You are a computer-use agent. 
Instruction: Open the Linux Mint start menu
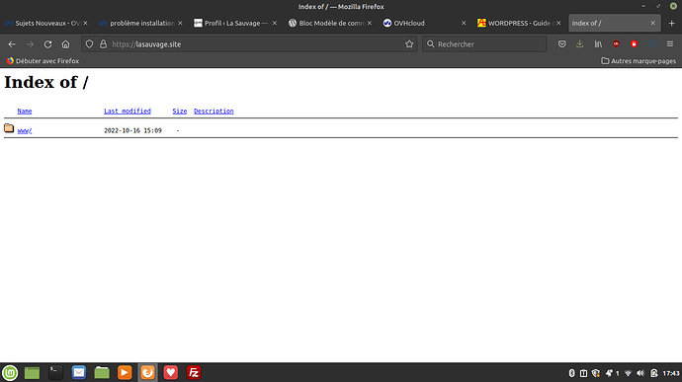coord(10,372)
